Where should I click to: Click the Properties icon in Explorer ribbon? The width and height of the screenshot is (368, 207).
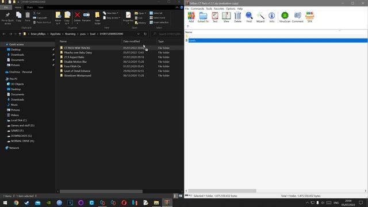128,18
